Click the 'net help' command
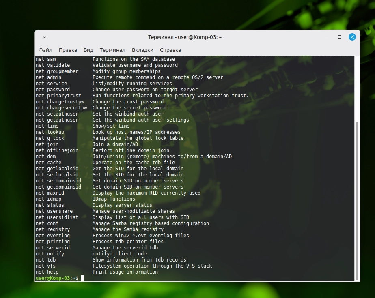The width and height of the screenshot is (375, 298). [47, 272]
